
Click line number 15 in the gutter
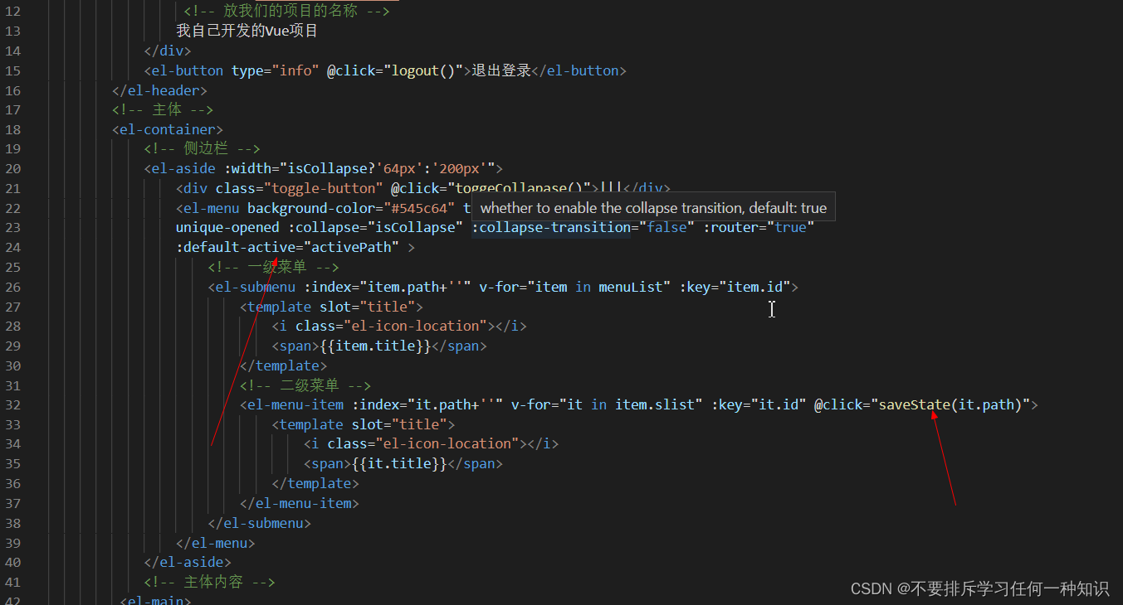(12, 70)
